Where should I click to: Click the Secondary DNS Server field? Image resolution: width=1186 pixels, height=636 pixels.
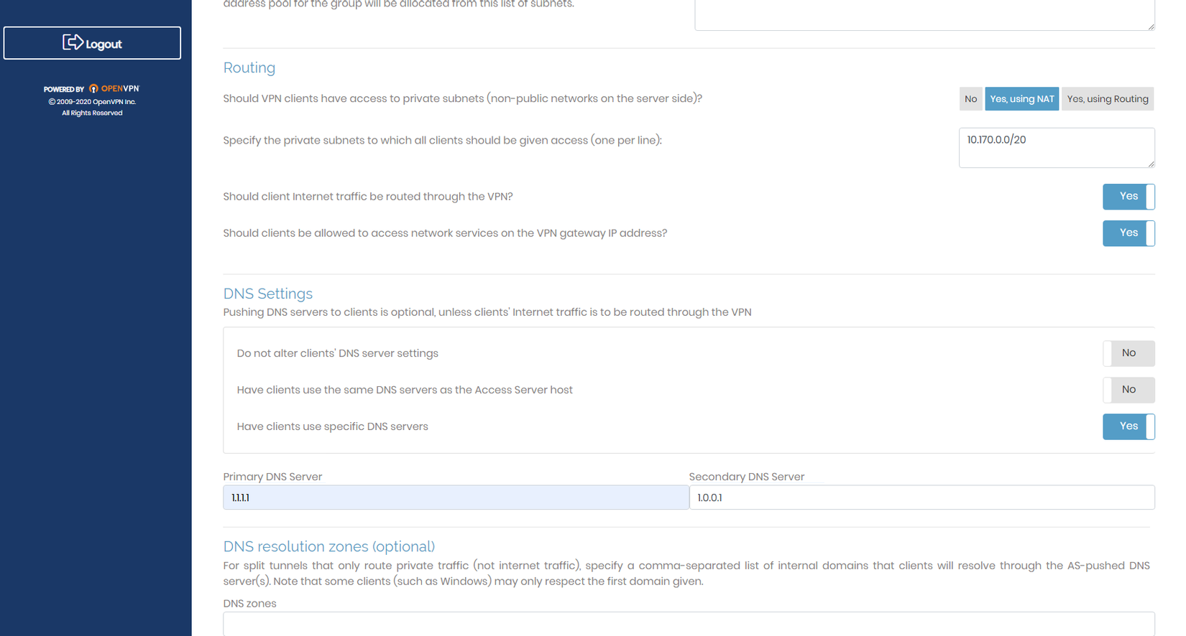tap(921, 497)
